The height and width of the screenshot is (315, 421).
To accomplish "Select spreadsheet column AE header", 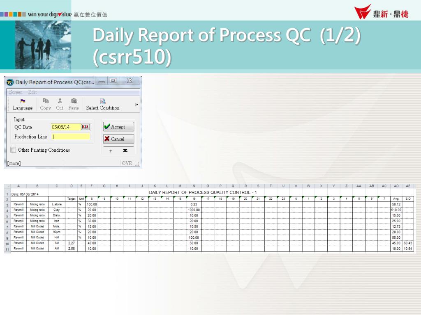I will pos(408,186).
